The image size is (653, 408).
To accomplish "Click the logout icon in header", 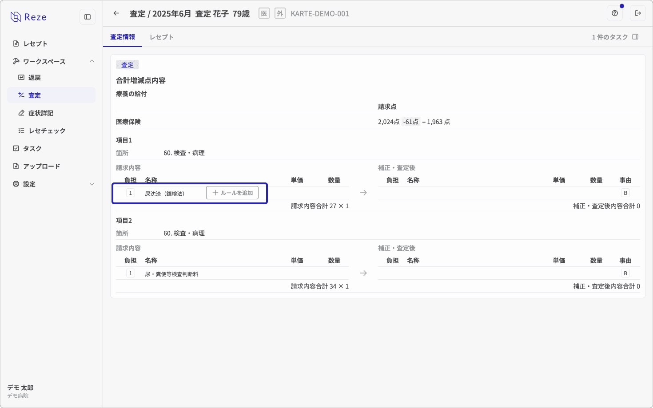I will pyautogui.click(x=638, y=13).
